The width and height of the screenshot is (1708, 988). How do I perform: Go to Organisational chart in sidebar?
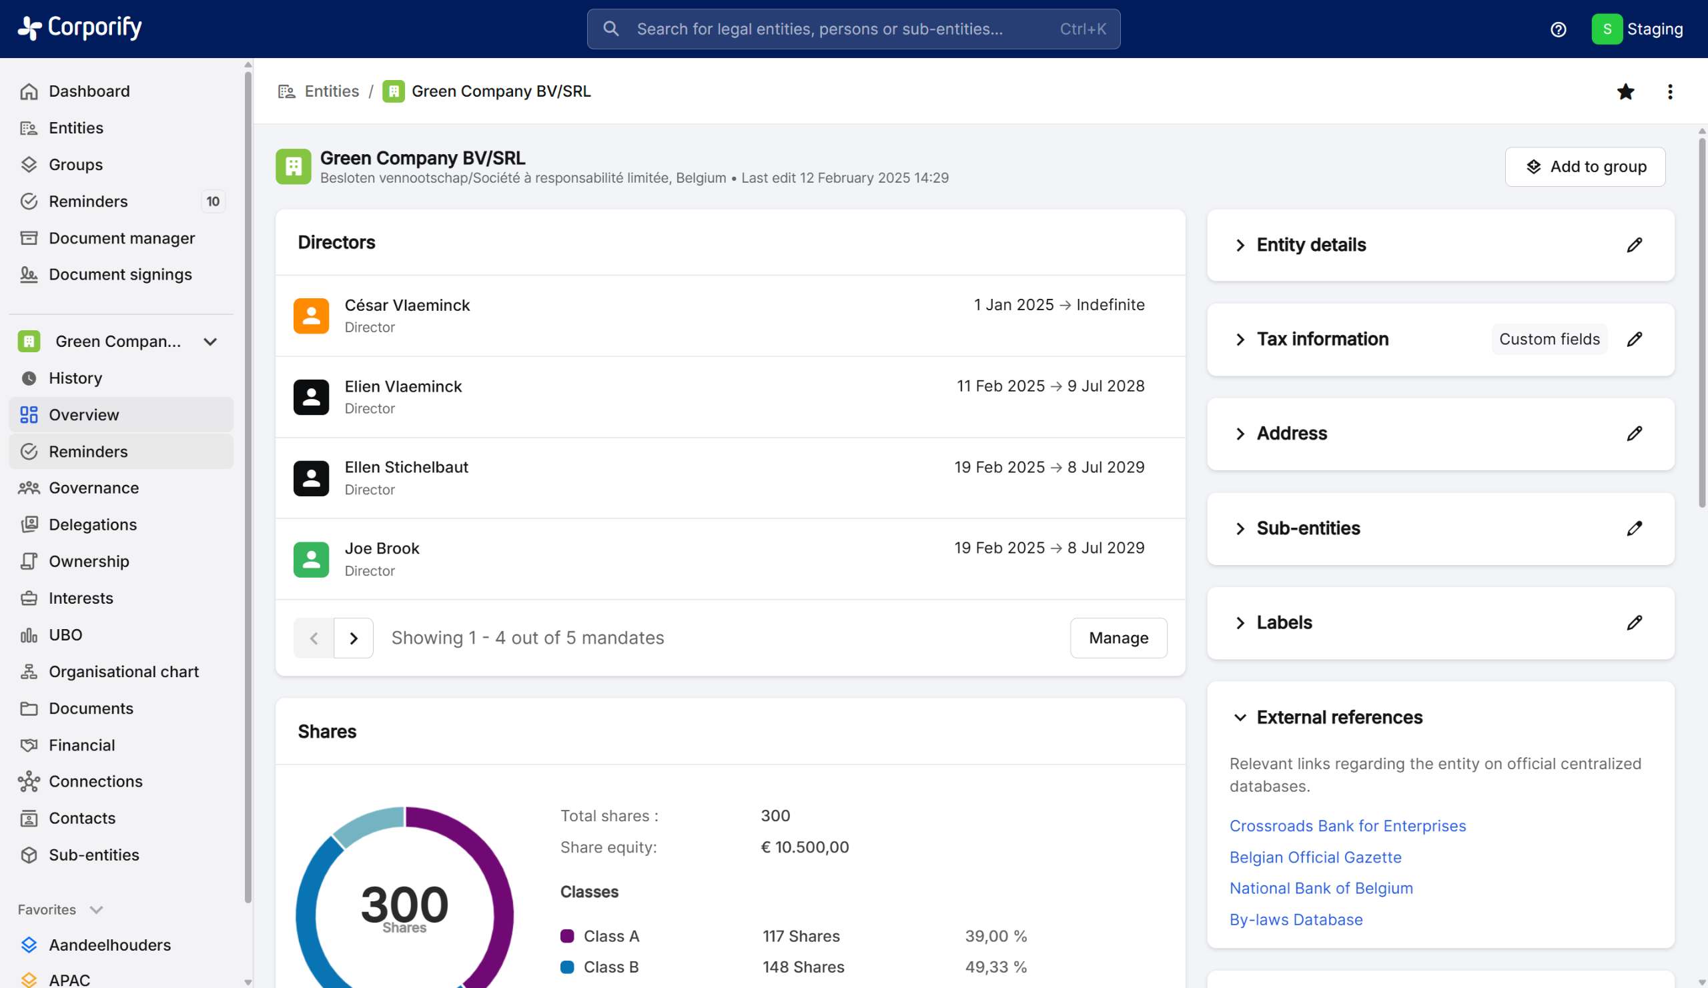click(x=123, y=672)
